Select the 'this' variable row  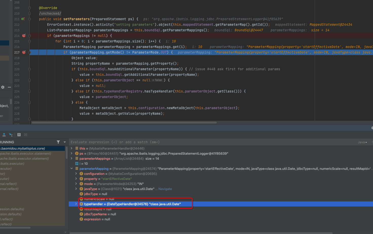click(82, 148)
